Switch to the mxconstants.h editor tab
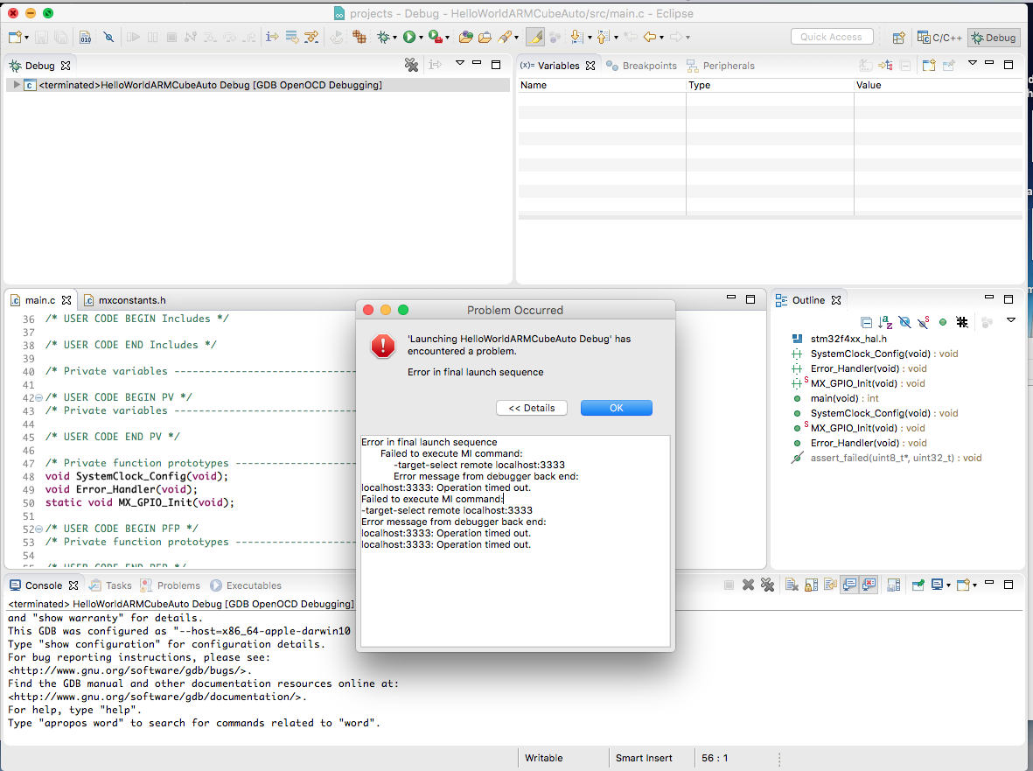Image resolution: width=1033 pixels, height=771 pixels. pos(125,300)
